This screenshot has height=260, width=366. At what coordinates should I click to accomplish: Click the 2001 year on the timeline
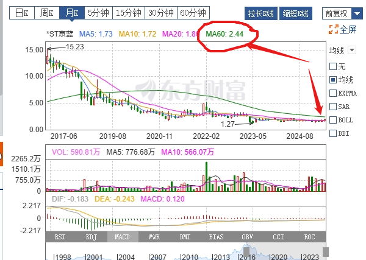click(x=95, y=256)
